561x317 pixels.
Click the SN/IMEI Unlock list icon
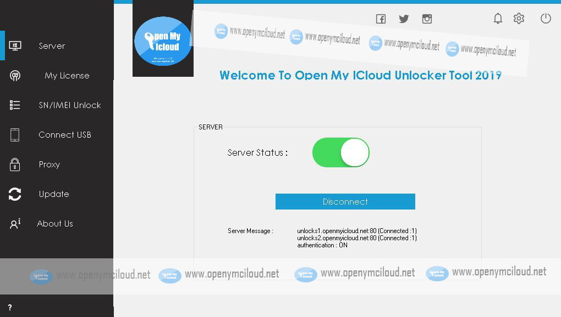[x=15, y=105]
